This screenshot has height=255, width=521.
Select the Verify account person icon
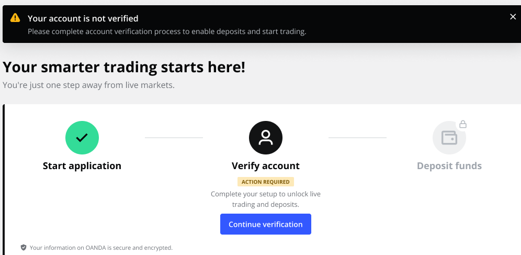click(x=266, y=138)
